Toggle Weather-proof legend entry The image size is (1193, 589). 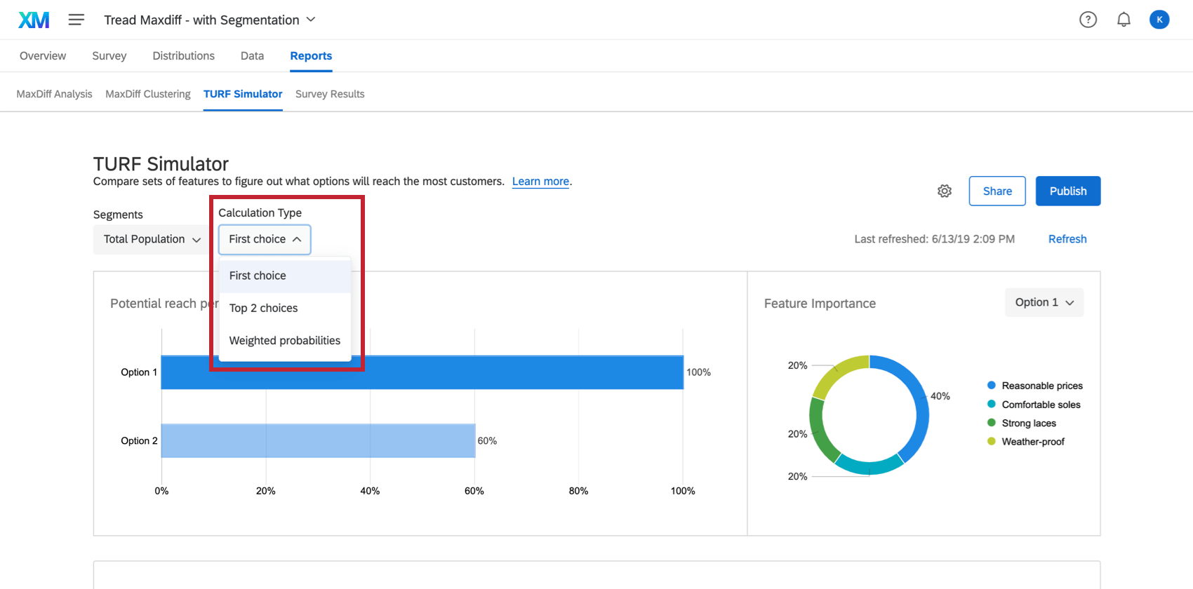[1033, 442]
